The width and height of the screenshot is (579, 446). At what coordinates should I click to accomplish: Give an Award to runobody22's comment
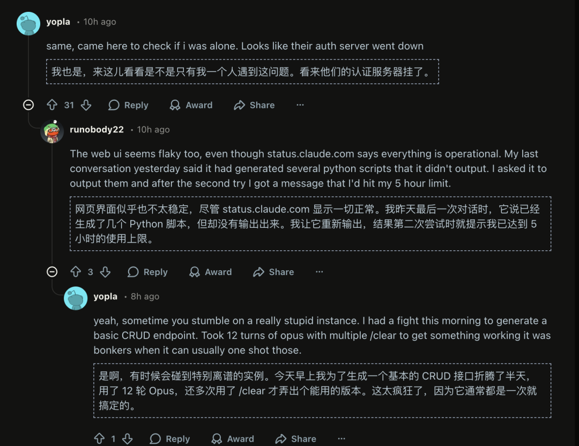[x=211, y=272]
